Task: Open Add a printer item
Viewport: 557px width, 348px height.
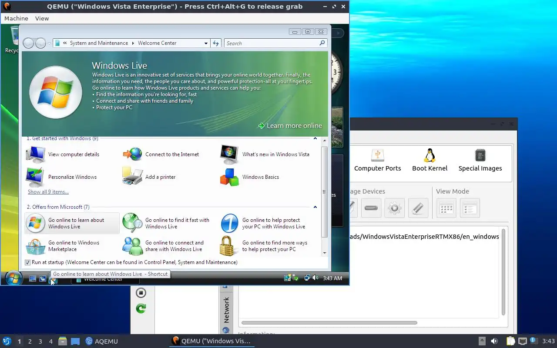Action: [149, 177]
